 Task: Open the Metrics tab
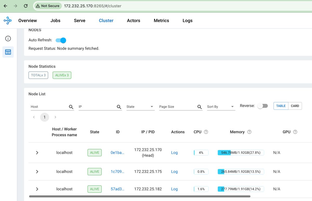[161, 20]
